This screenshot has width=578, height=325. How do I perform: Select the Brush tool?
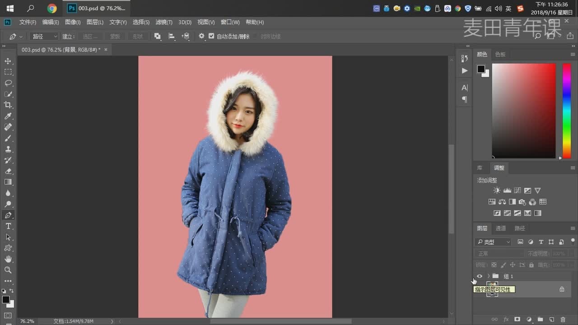click(8, 138)
